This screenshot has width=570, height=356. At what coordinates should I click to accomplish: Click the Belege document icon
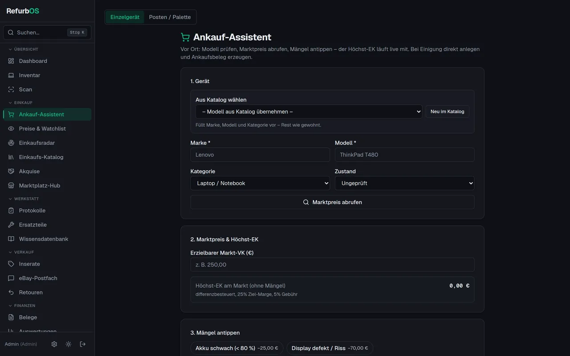pos(11,317)
